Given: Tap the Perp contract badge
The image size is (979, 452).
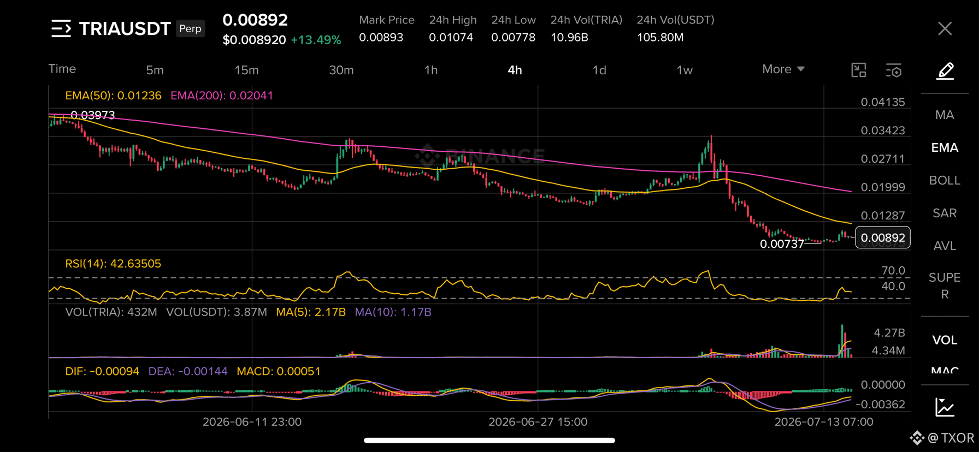Looking at the screenshot, I should (190, 28).
